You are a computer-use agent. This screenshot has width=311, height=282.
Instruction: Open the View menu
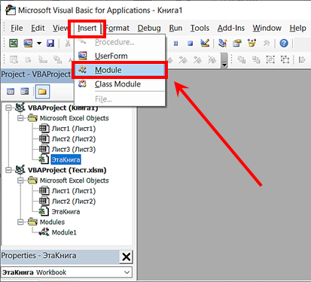point(60,28)
